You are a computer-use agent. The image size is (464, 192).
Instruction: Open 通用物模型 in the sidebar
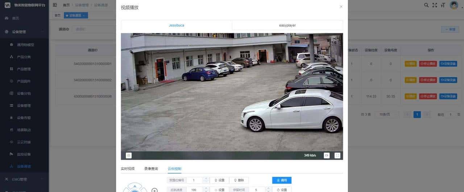(x=24, y=45)
